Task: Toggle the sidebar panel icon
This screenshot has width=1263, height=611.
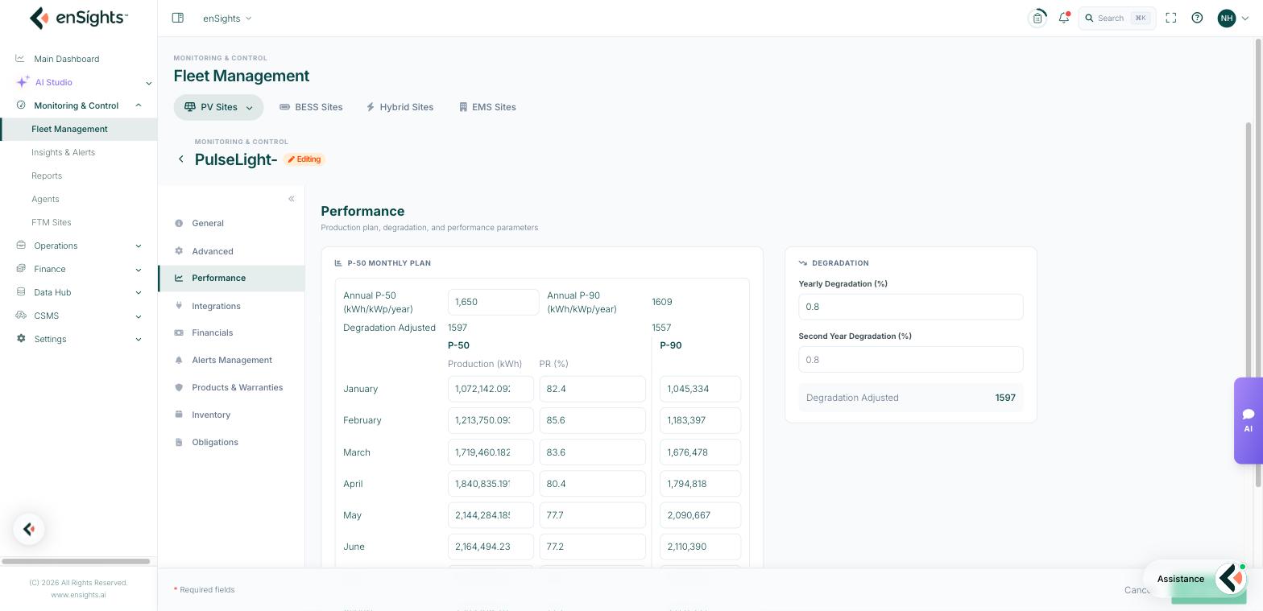Action: click(178, 18)
